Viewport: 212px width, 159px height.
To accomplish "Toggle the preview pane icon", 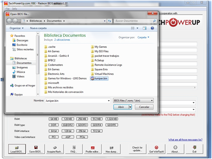I will point(144,28).
